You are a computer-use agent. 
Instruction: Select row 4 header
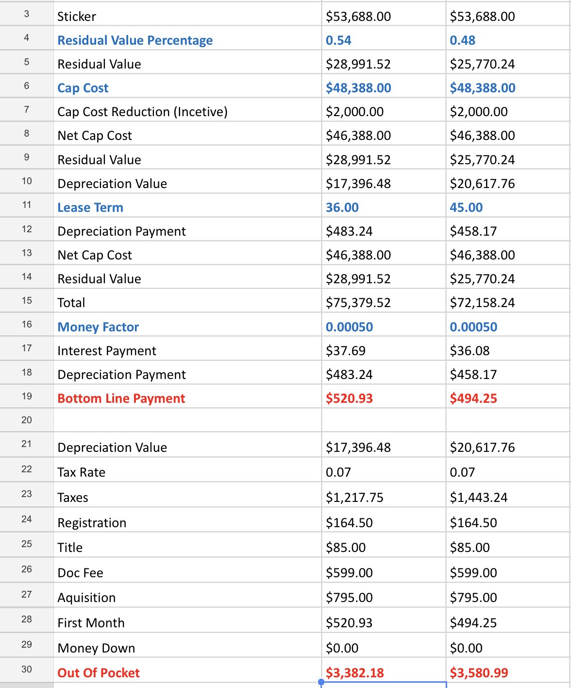[27, 38]
